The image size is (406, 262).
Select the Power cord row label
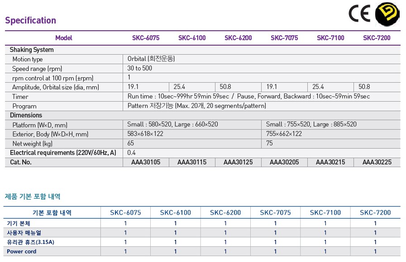click(21, 252)
